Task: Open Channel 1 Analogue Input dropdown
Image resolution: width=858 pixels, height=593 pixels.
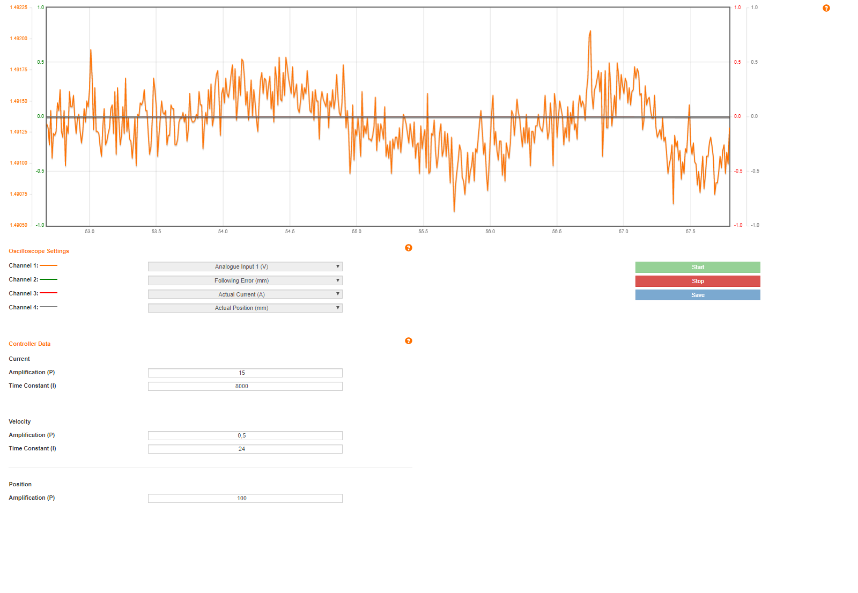Action: (x=245, y=266)
